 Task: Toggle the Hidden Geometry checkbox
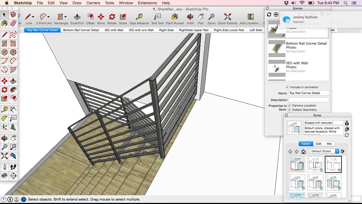click(x=289, y=110)
